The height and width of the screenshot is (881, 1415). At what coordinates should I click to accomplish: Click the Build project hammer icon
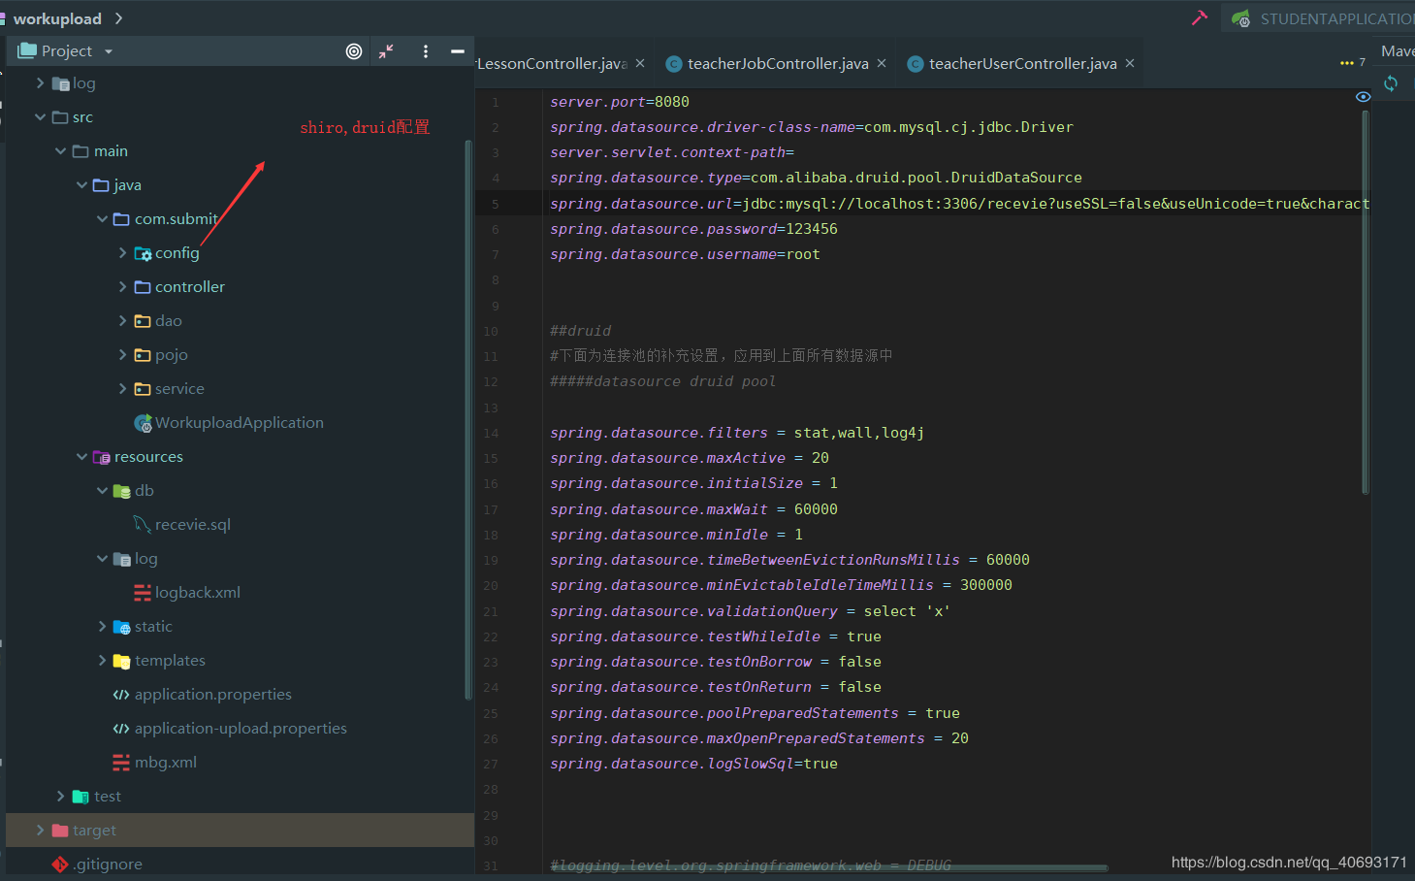point(1200,17)
